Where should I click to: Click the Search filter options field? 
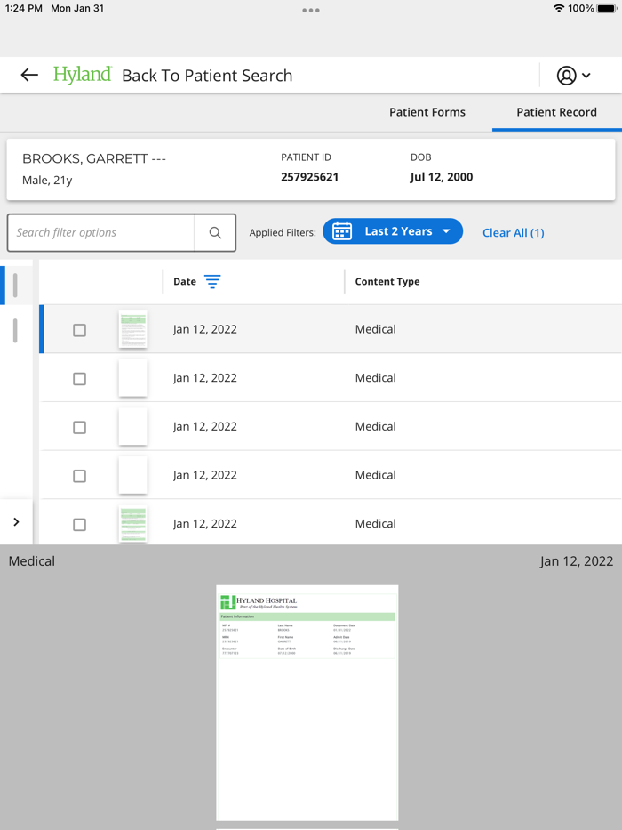[x=100, y=232]
